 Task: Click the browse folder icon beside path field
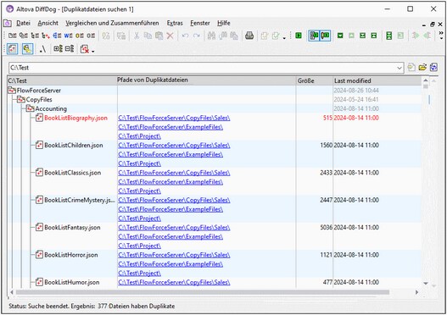422,68
